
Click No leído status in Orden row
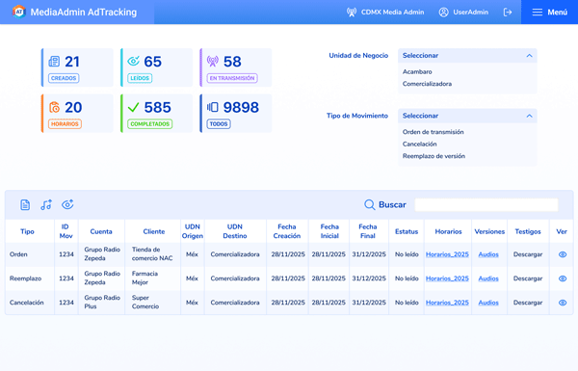click(407, 254)
